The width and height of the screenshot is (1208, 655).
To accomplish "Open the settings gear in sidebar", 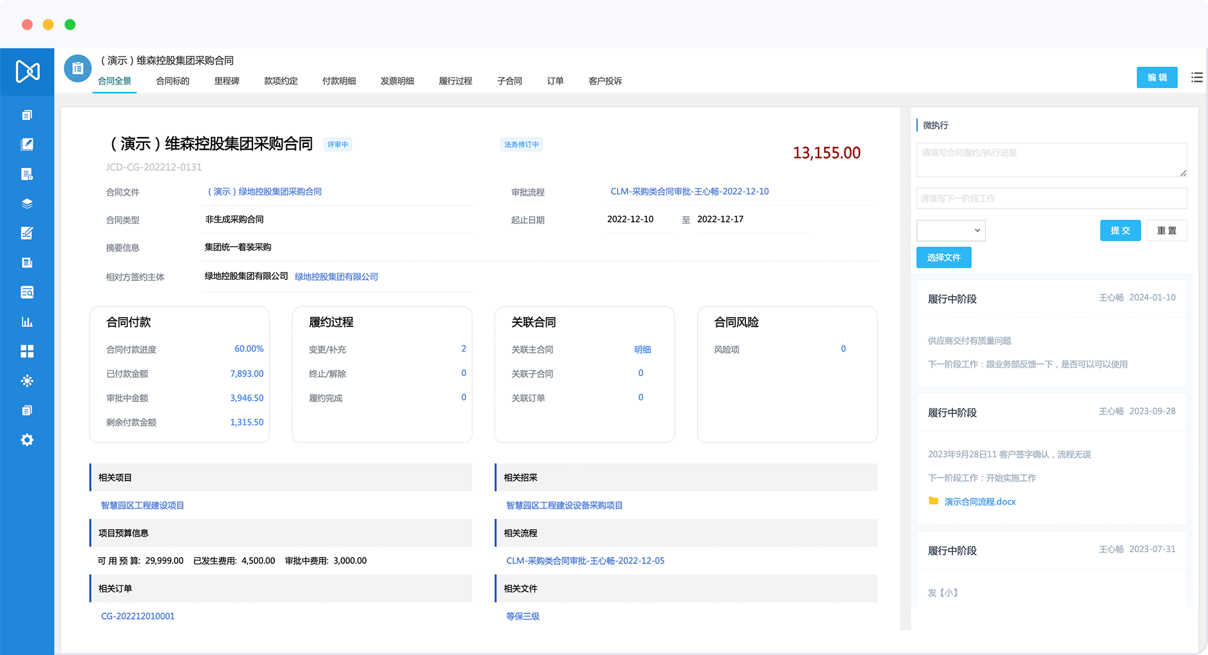I will [x=27, y=440].
